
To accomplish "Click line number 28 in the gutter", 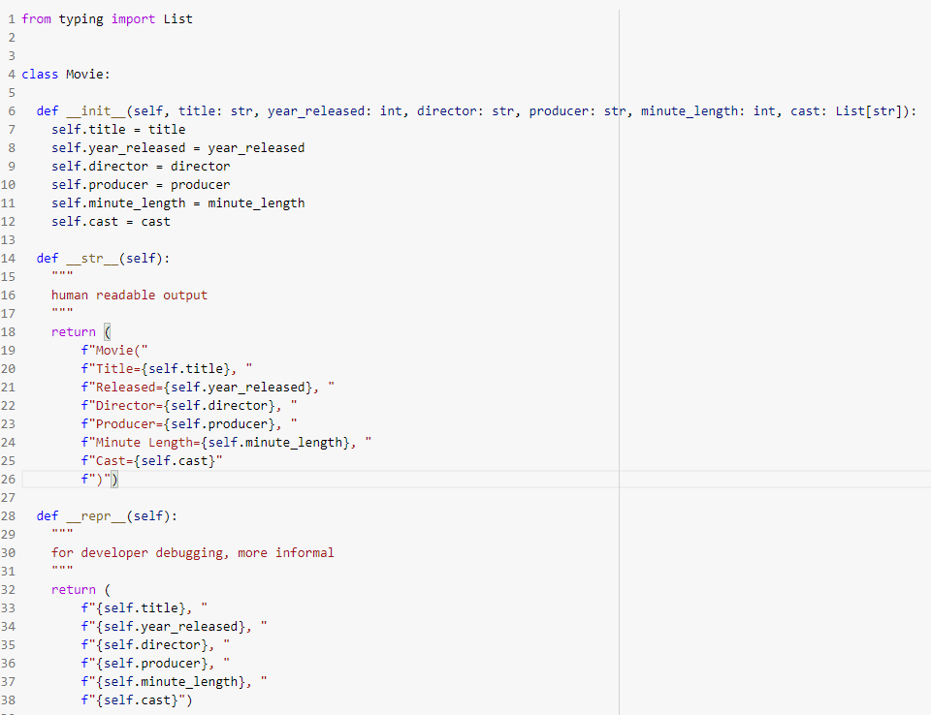I will click(x=10, y=515).
